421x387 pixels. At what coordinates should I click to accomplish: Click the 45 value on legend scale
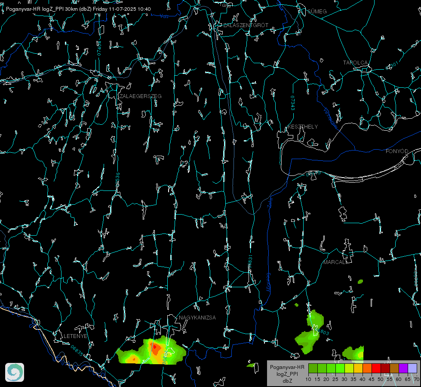pos(372,380)
